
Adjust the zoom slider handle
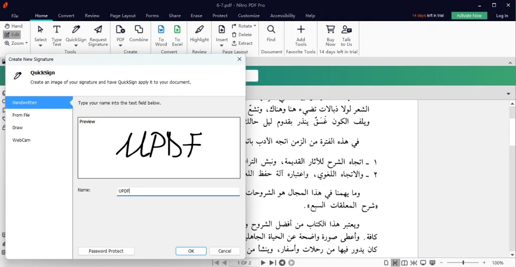tap(464, 263)
